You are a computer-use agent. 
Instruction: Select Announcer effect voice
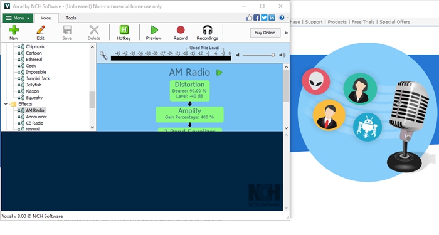click(36, 117)
